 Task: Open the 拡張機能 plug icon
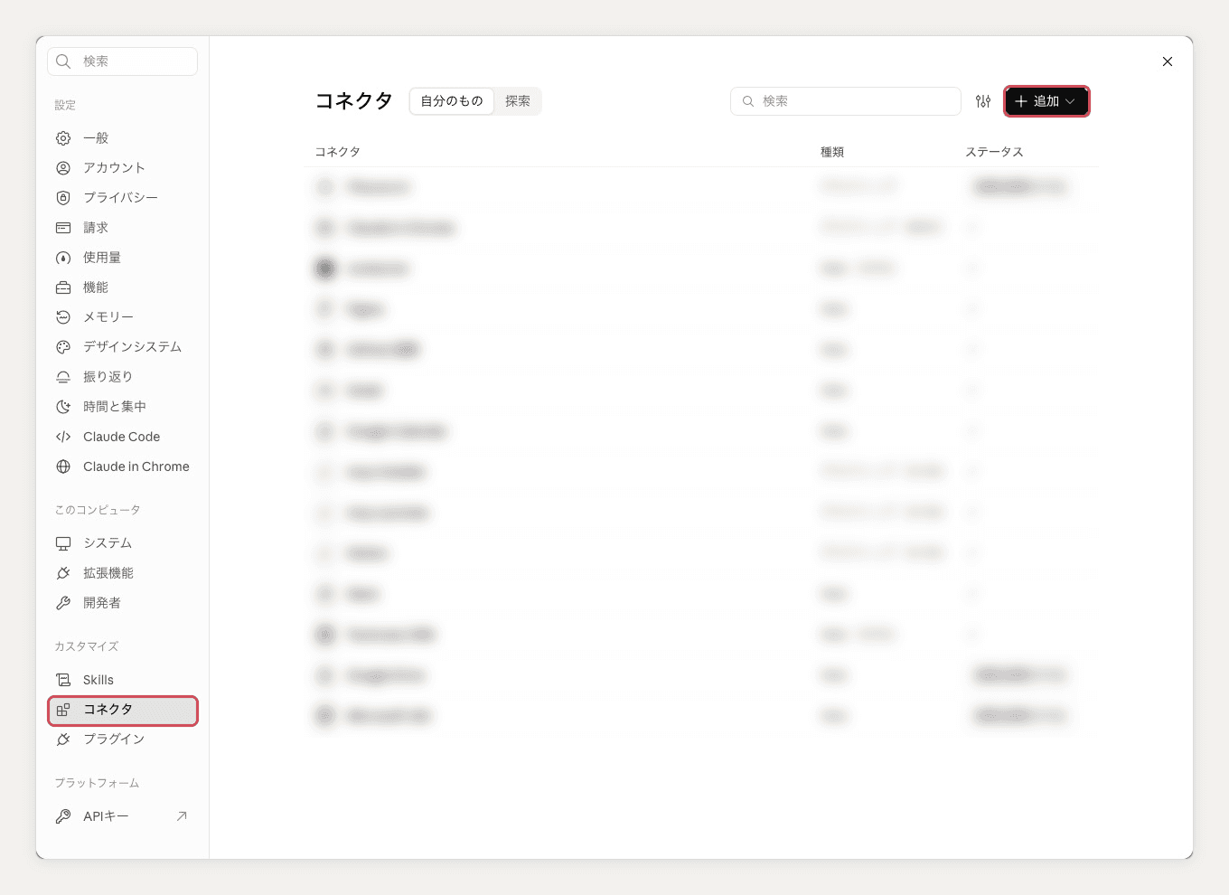(63, 573)
